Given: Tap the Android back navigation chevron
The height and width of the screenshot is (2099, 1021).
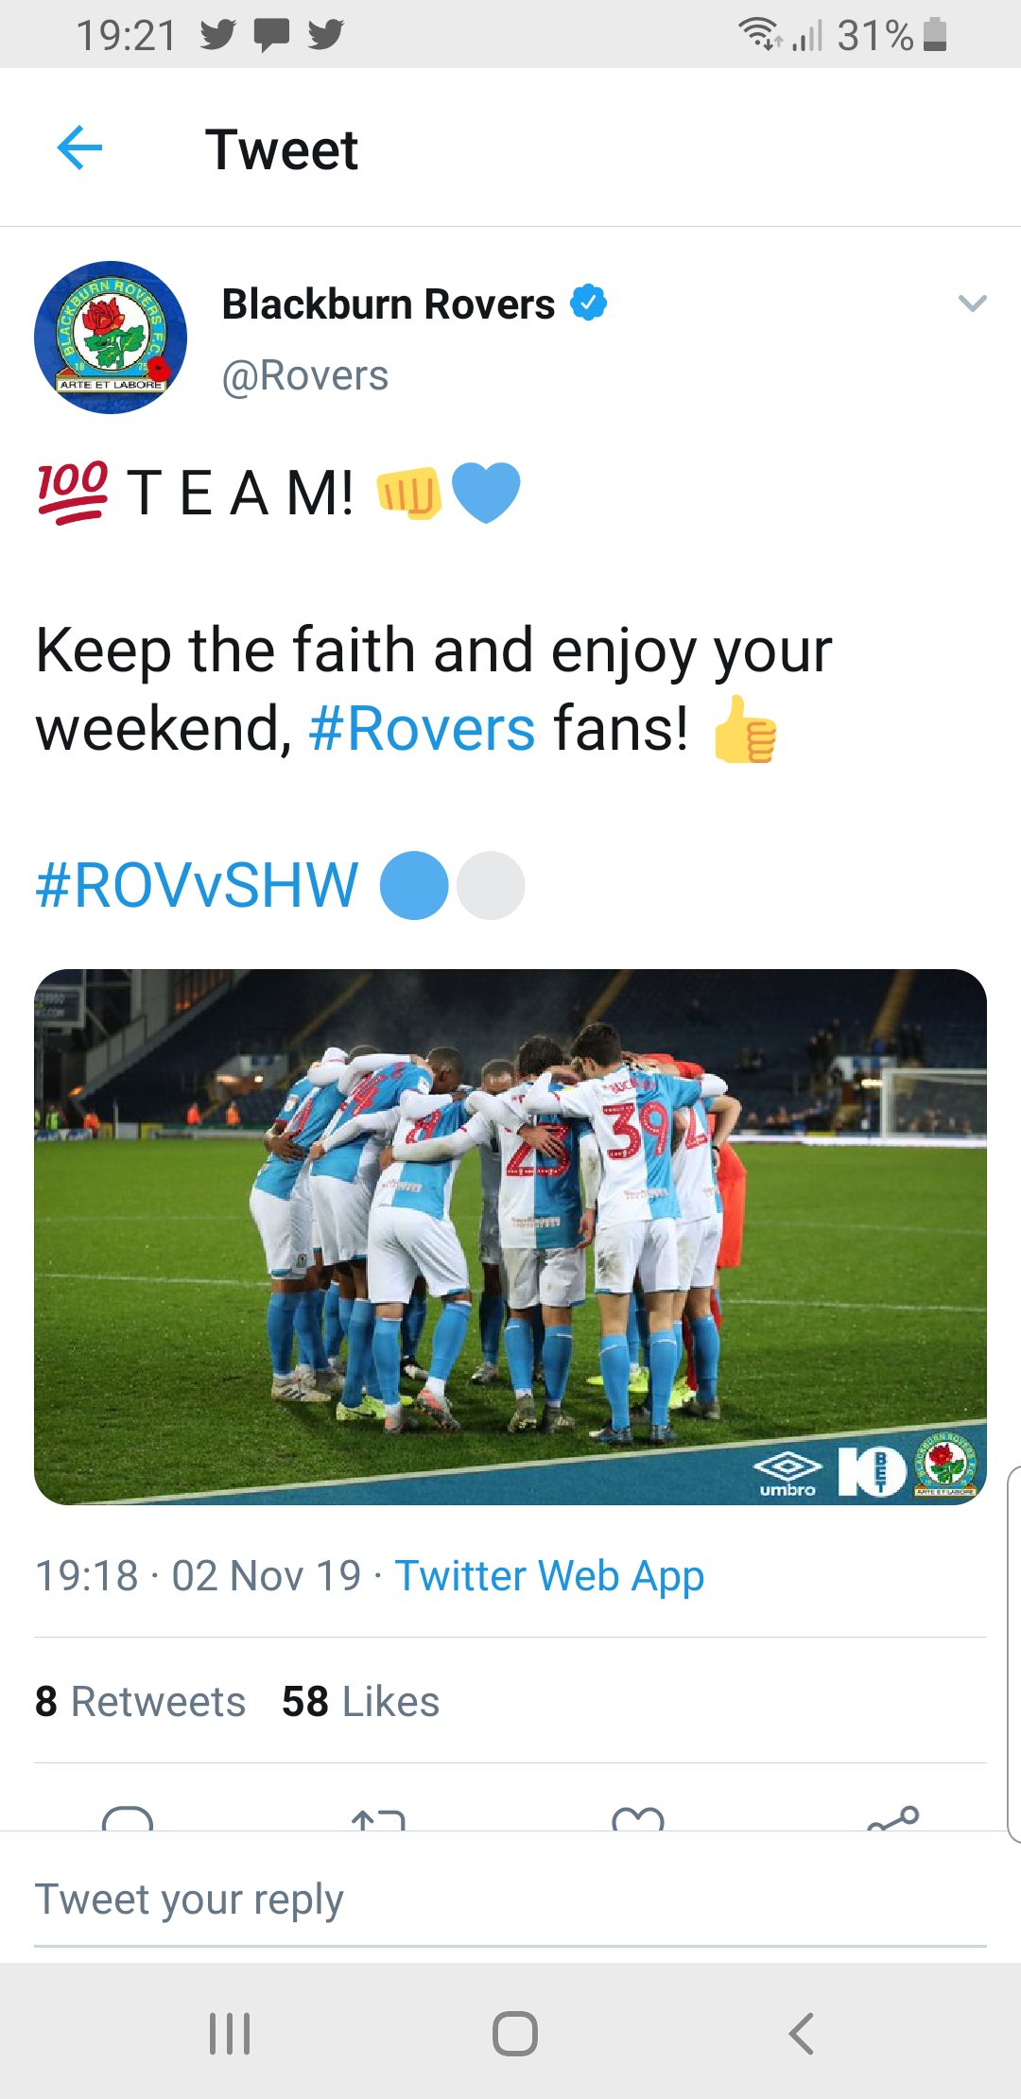Looking at the screenshot, I should coord(801,2033).
